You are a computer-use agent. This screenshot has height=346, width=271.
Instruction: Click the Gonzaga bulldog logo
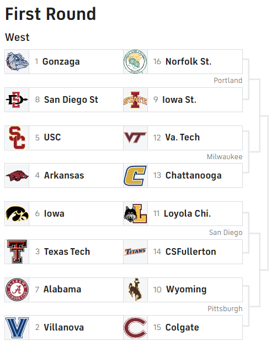[x=17, y=61]
